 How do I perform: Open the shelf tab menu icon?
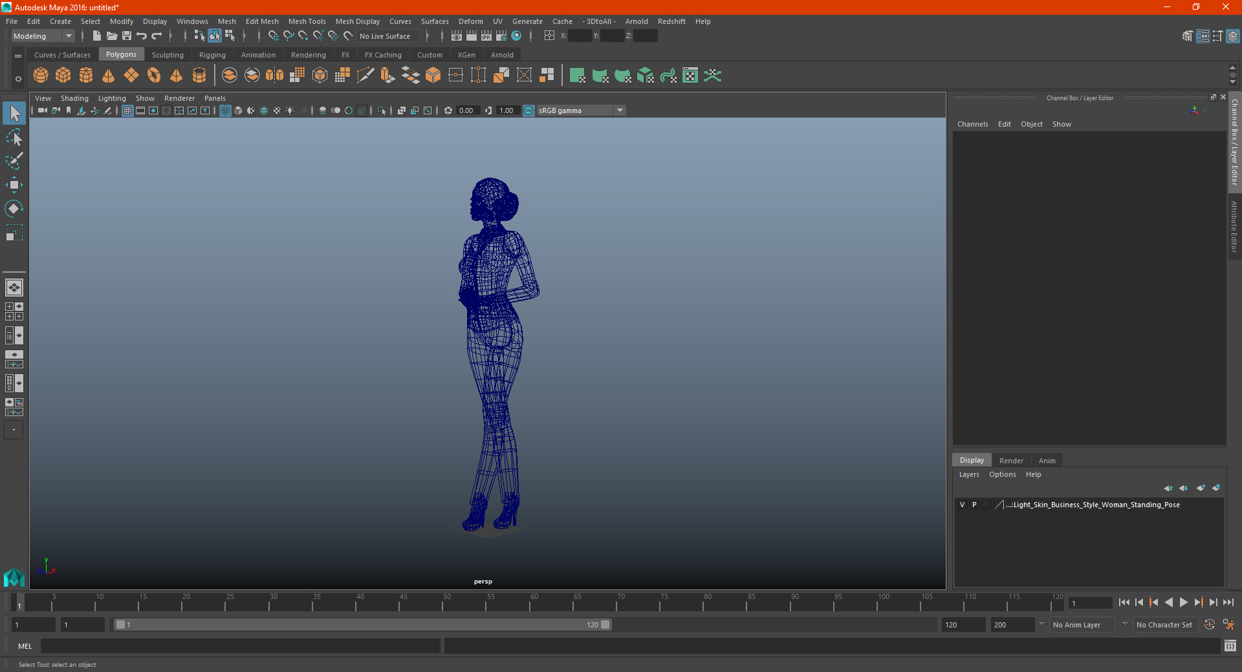point(18,56)
